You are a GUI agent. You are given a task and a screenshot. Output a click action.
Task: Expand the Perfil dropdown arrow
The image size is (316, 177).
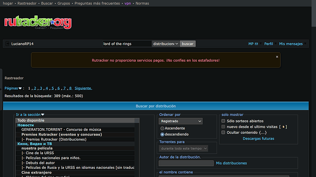(276, 43)
